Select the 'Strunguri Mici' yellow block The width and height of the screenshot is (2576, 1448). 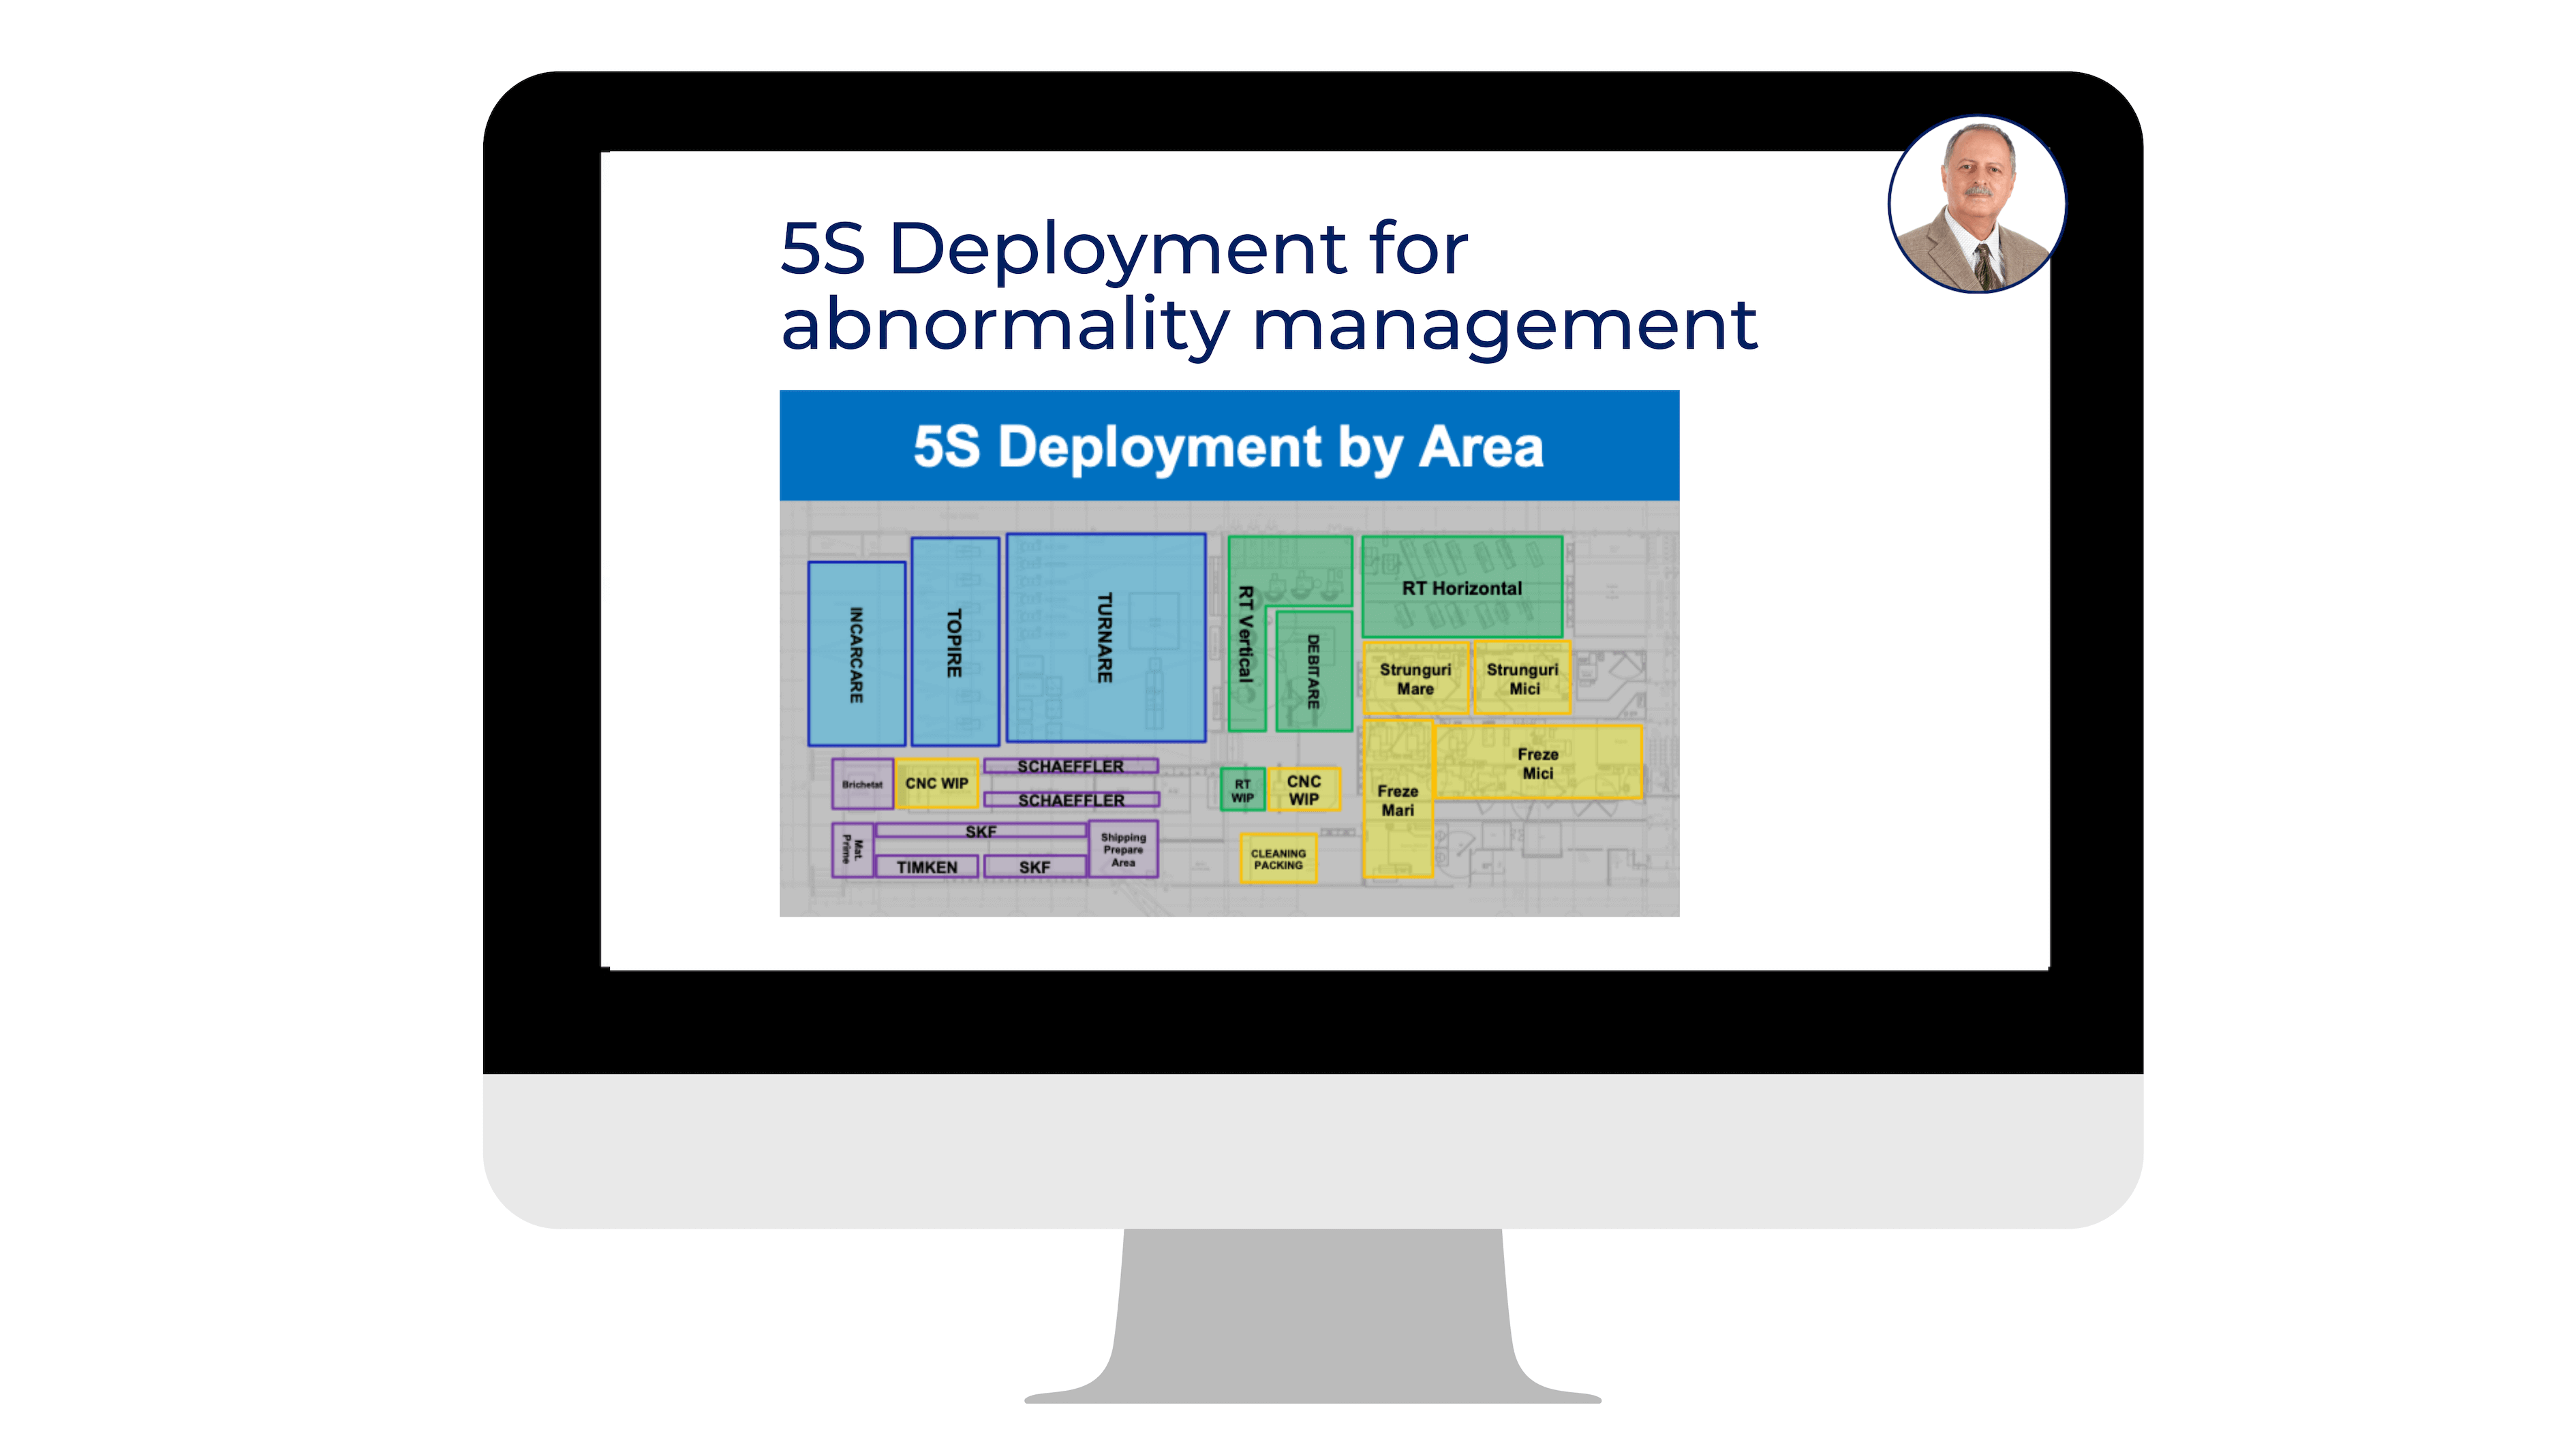(1522, 678)
